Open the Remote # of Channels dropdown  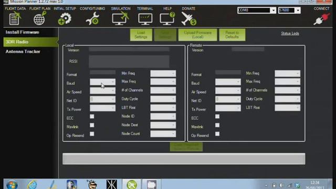(288, 90)
